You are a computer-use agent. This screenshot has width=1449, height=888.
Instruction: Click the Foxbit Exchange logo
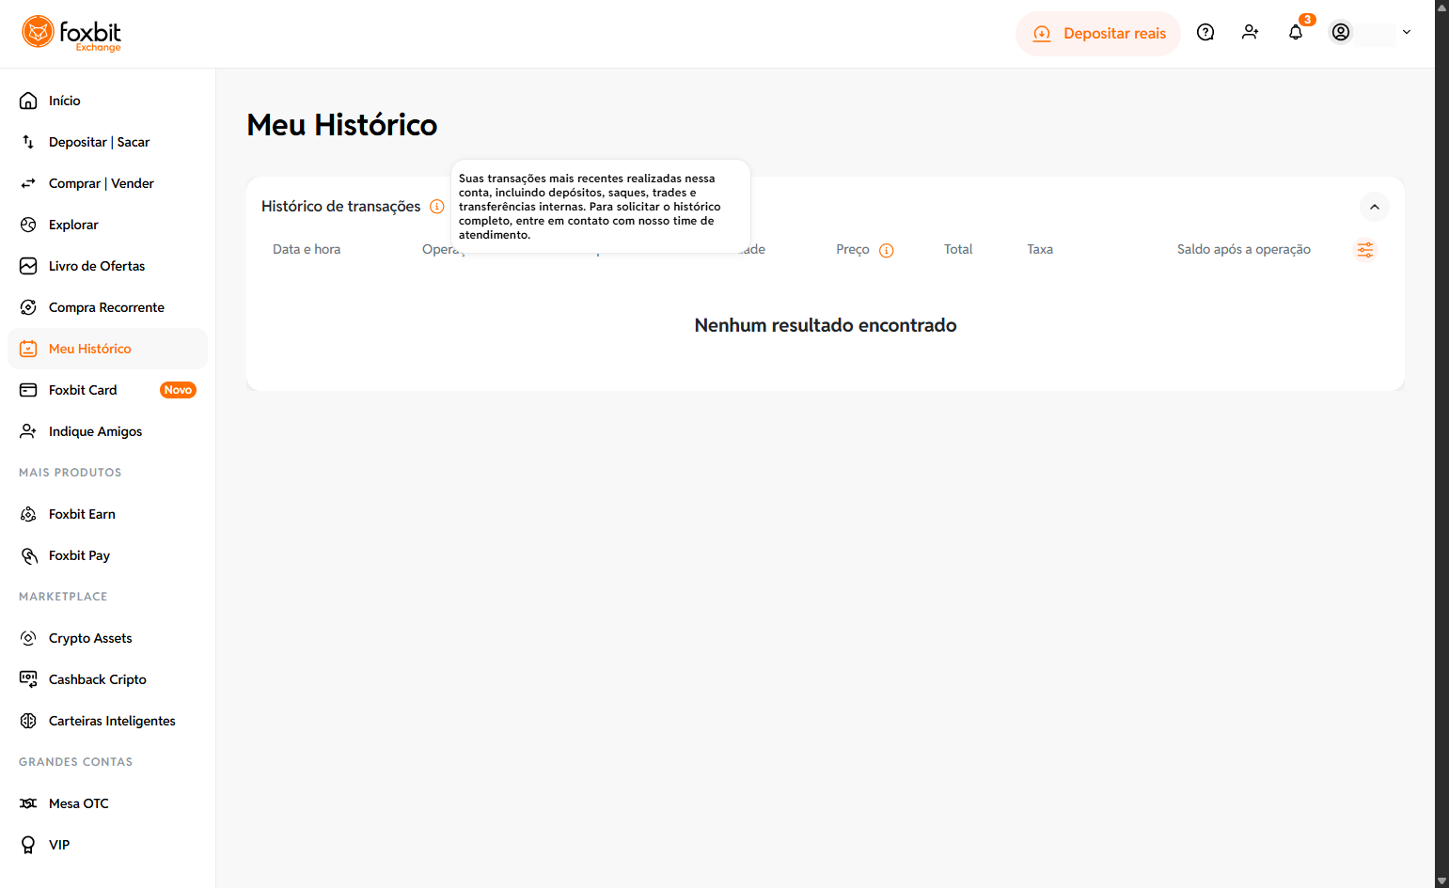(x=71, y=33)
